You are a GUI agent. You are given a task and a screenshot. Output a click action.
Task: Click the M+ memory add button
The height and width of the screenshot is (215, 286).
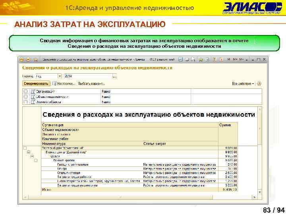point(235,59)
